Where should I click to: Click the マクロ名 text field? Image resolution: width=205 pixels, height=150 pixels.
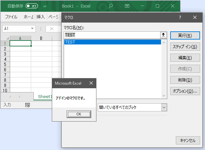point(112,35)
